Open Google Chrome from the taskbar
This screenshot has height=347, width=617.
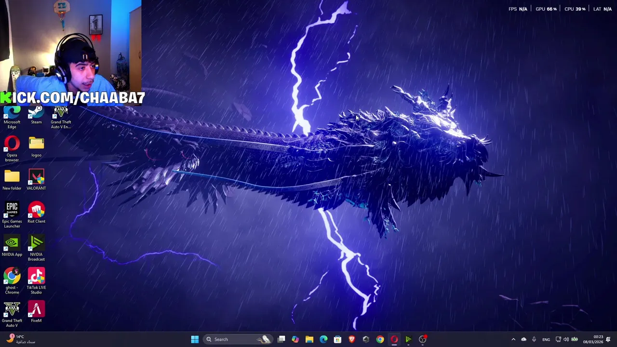tap(380, 339)
